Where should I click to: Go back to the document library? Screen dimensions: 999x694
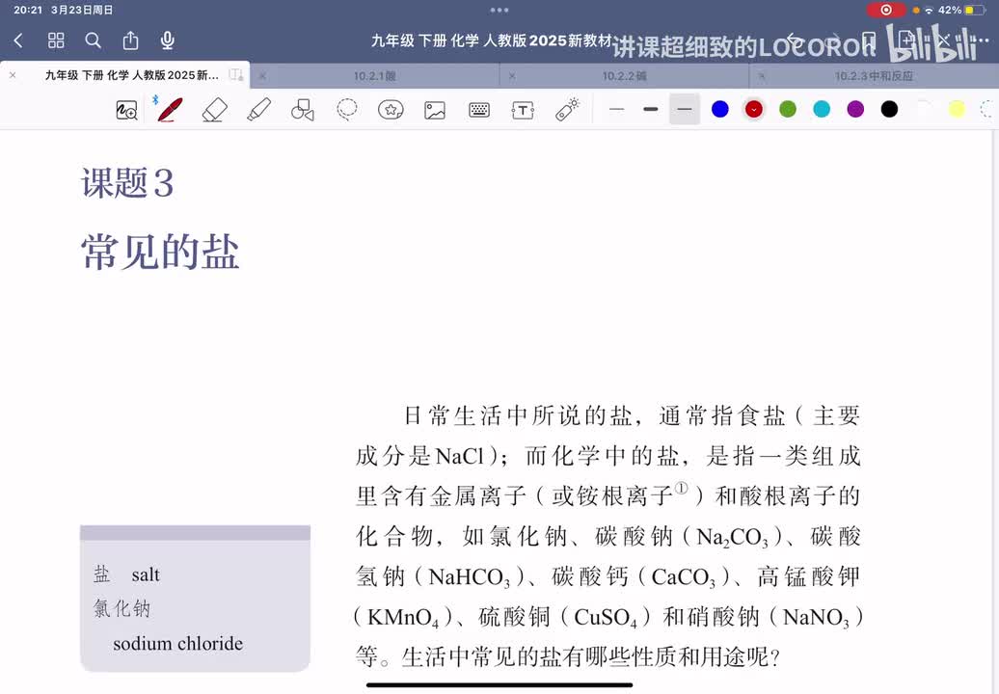[x=18, y=40]
